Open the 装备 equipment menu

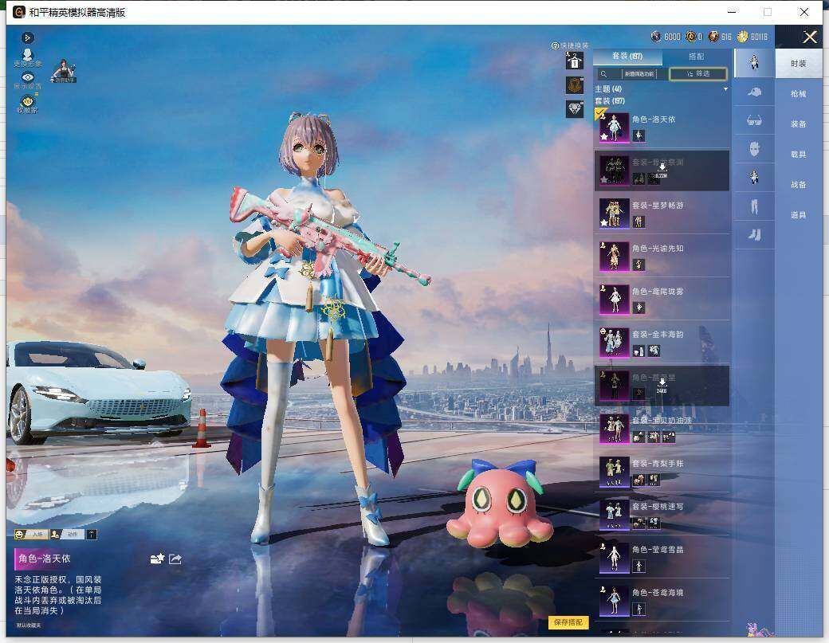799,124
